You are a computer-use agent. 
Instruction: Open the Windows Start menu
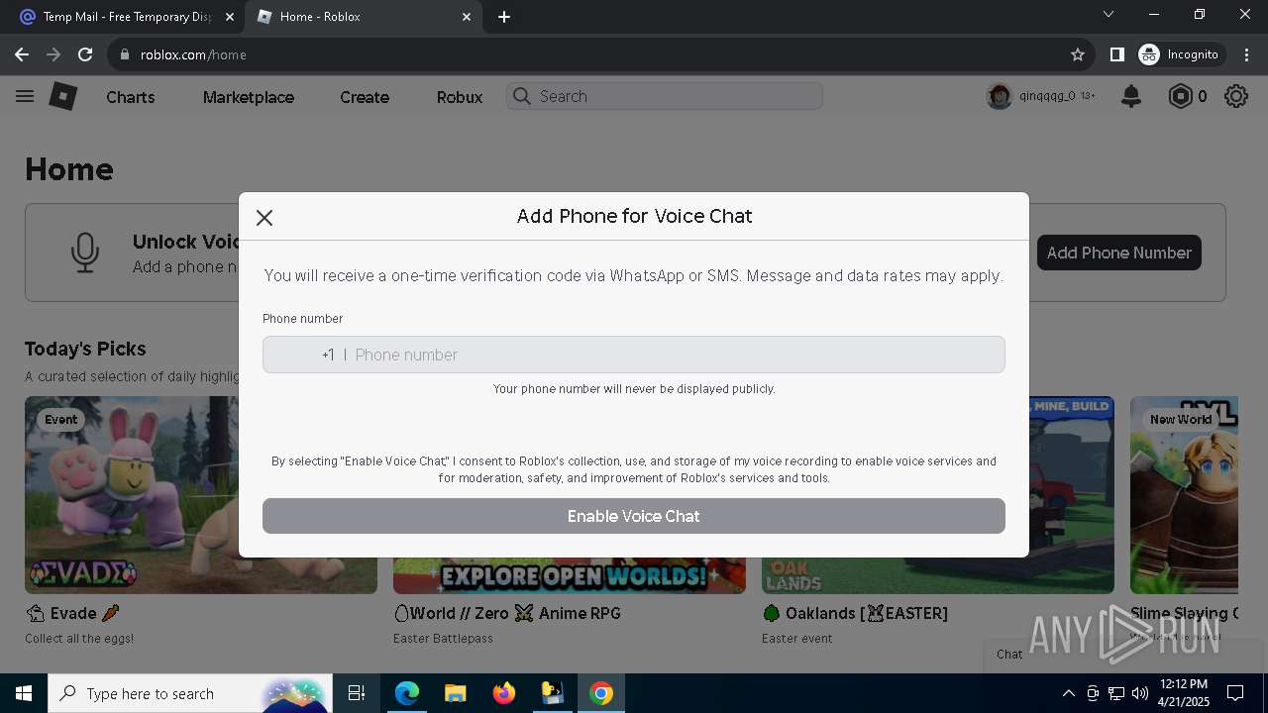24,693
